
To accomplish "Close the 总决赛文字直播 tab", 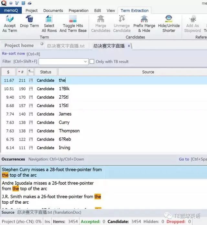I will tap(129, 46).
